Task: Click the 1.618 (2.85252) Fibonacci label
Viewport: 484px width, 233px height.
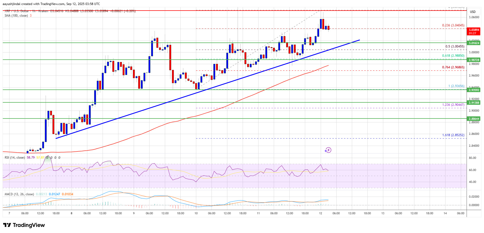Action: [x=453, y=135]
